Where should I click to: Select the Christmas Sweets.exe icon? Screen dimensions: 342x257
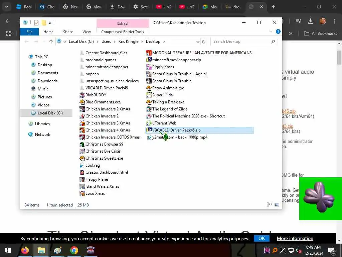point(82,158)
